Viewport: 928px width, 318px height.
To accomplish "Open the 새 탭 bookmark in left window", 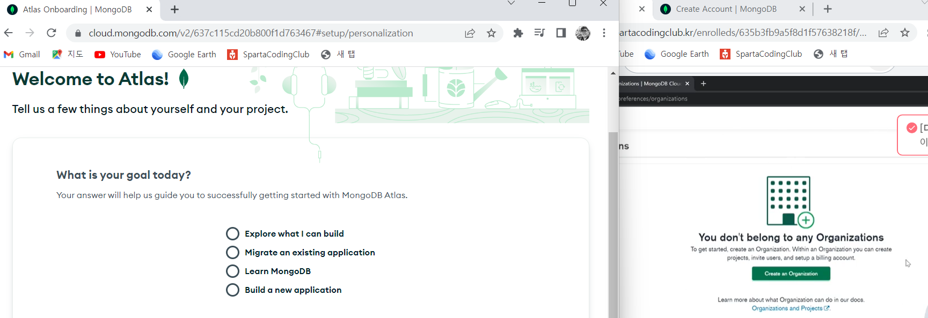I will 338,55.
